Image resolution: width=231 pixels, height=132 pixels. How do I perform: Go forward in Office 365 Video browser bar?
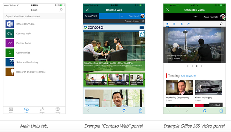[187, 110]
